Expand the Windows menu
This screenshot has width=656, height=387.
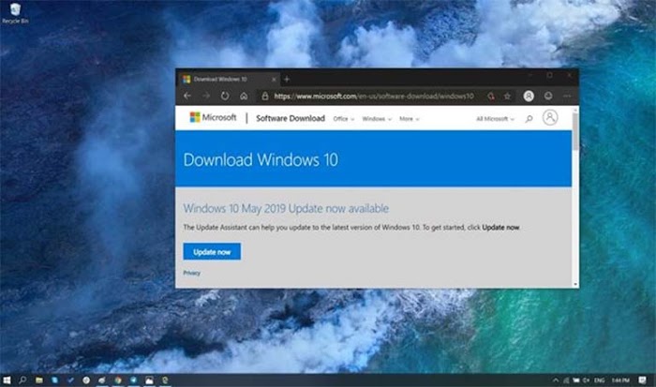(377, 119)
